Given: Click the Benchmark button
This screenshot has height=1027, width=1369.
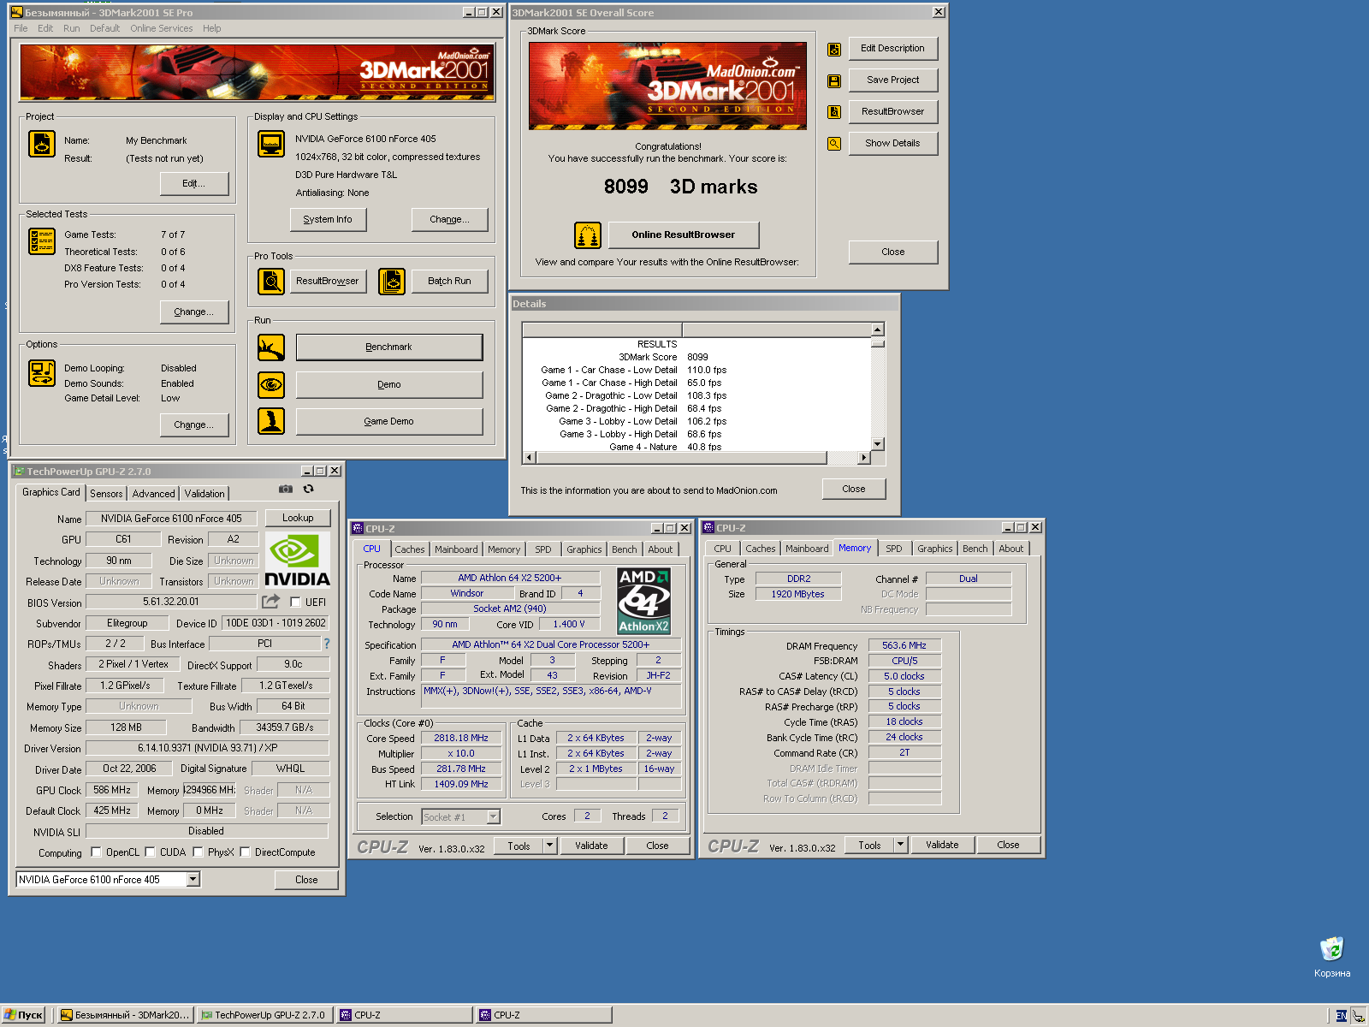Looking at the screenshot, I should (389, 347).
